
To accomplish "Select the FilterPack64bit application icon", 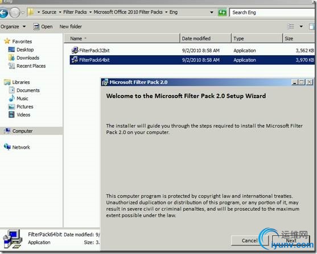I will pos(75,60).
